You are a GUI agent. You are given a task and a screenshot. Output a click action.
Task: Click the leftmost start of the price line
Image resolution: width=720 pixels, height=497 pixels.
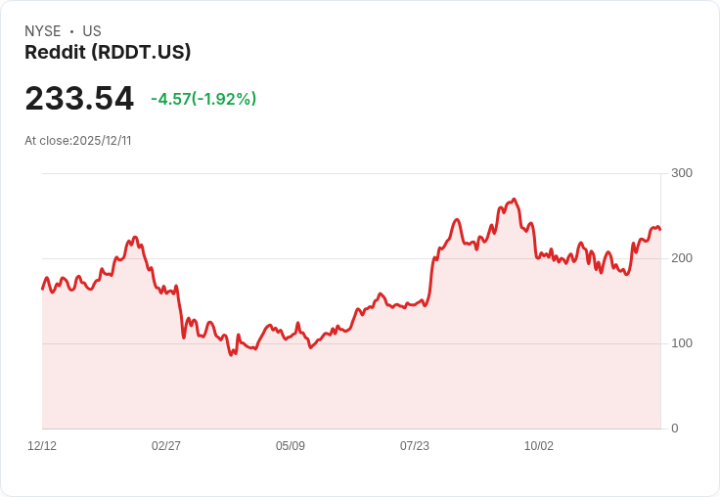coord(42,289)
